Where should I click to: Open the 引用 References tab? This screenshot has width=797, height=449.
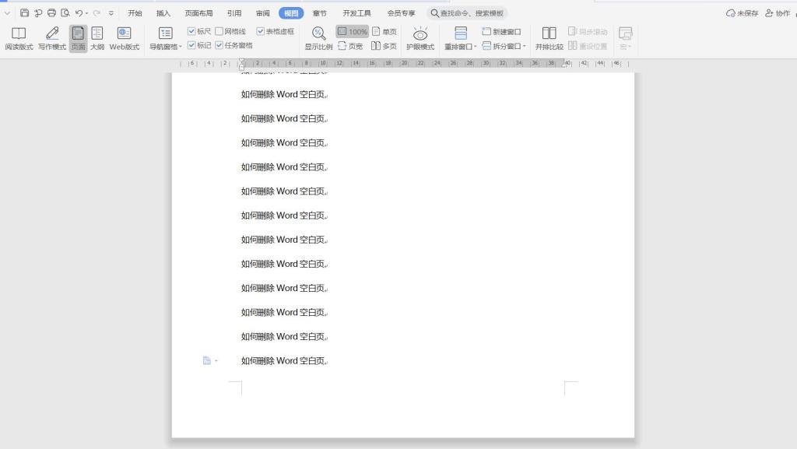[234, 13]
